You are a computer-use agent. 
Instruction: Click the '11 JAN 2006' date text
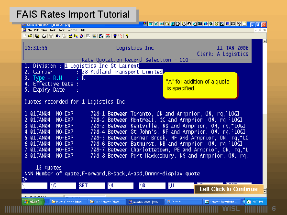tap(232, 48)
